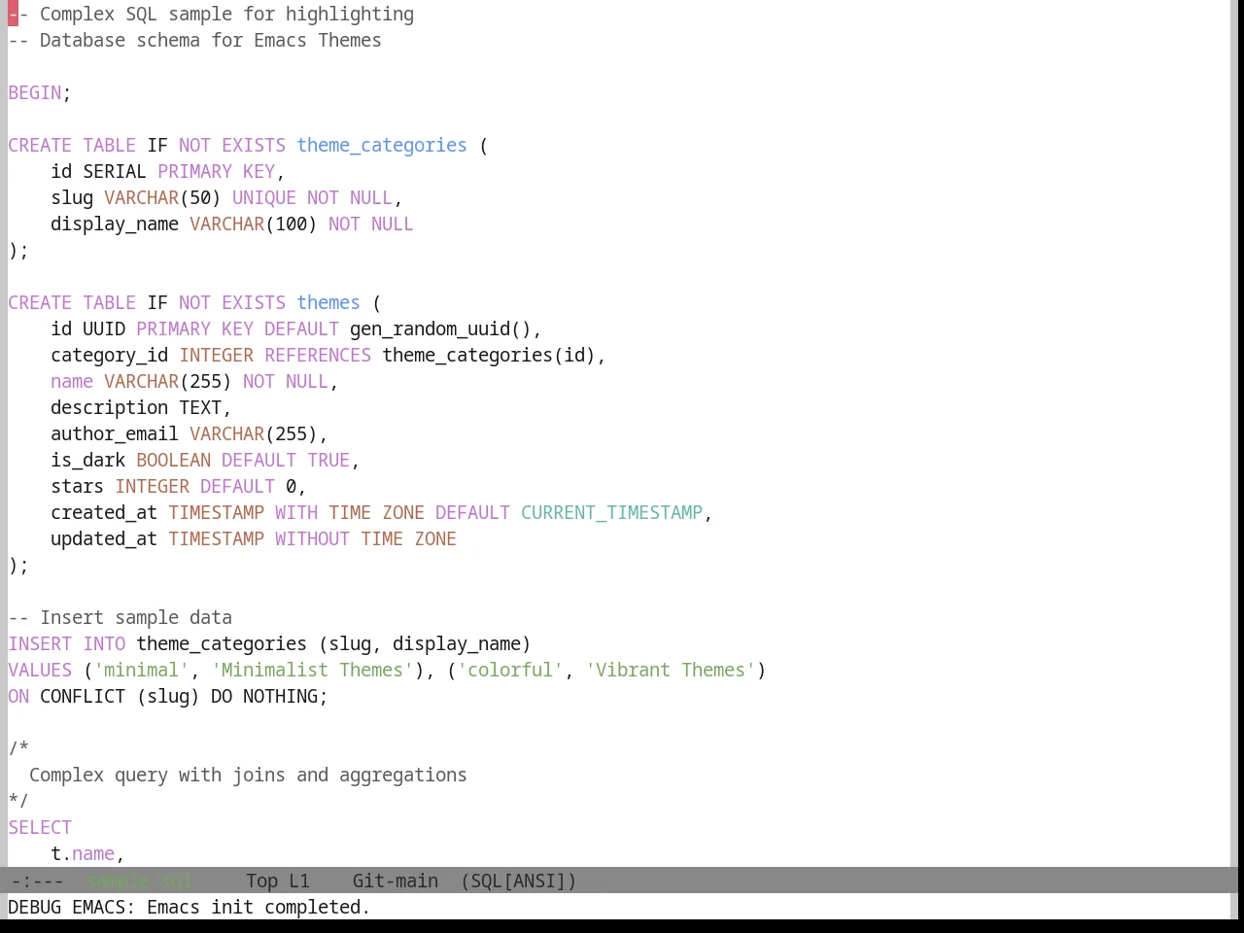Screen dimensions: 1244x933
Task: Click SERIAL in the id SERIAL PRIMARY KEY line
Action: point(115,171)
